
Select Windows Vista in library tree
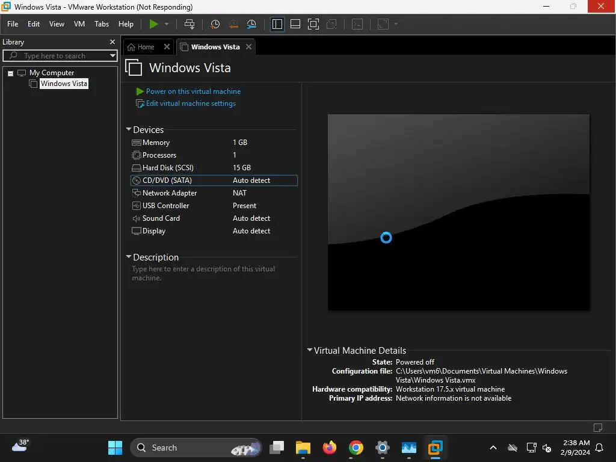click(x=64, y=83)
